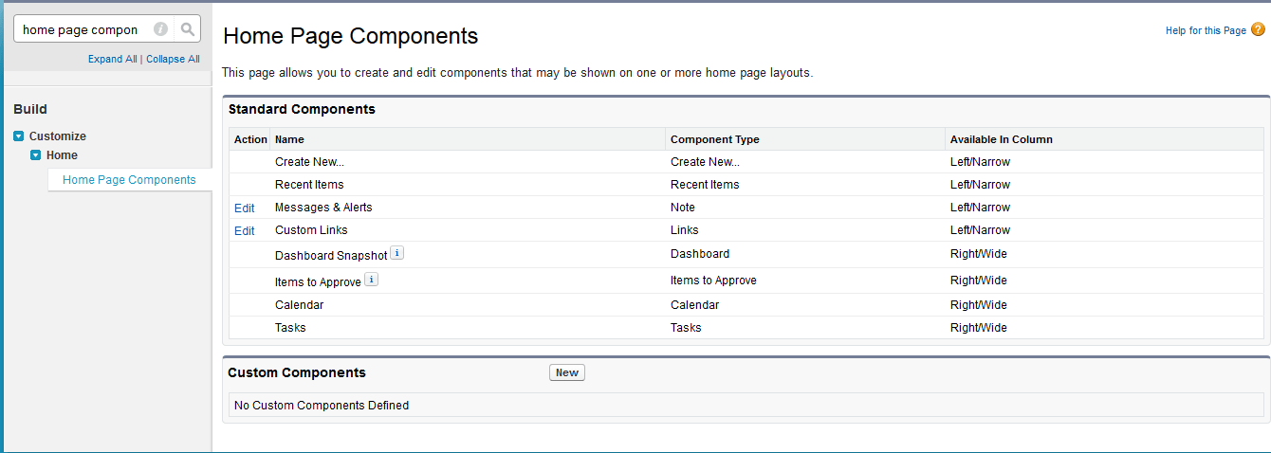Click New button in Custom Components
The width and height of the screenshot is (1271, 453).
(x=567, y=372)
